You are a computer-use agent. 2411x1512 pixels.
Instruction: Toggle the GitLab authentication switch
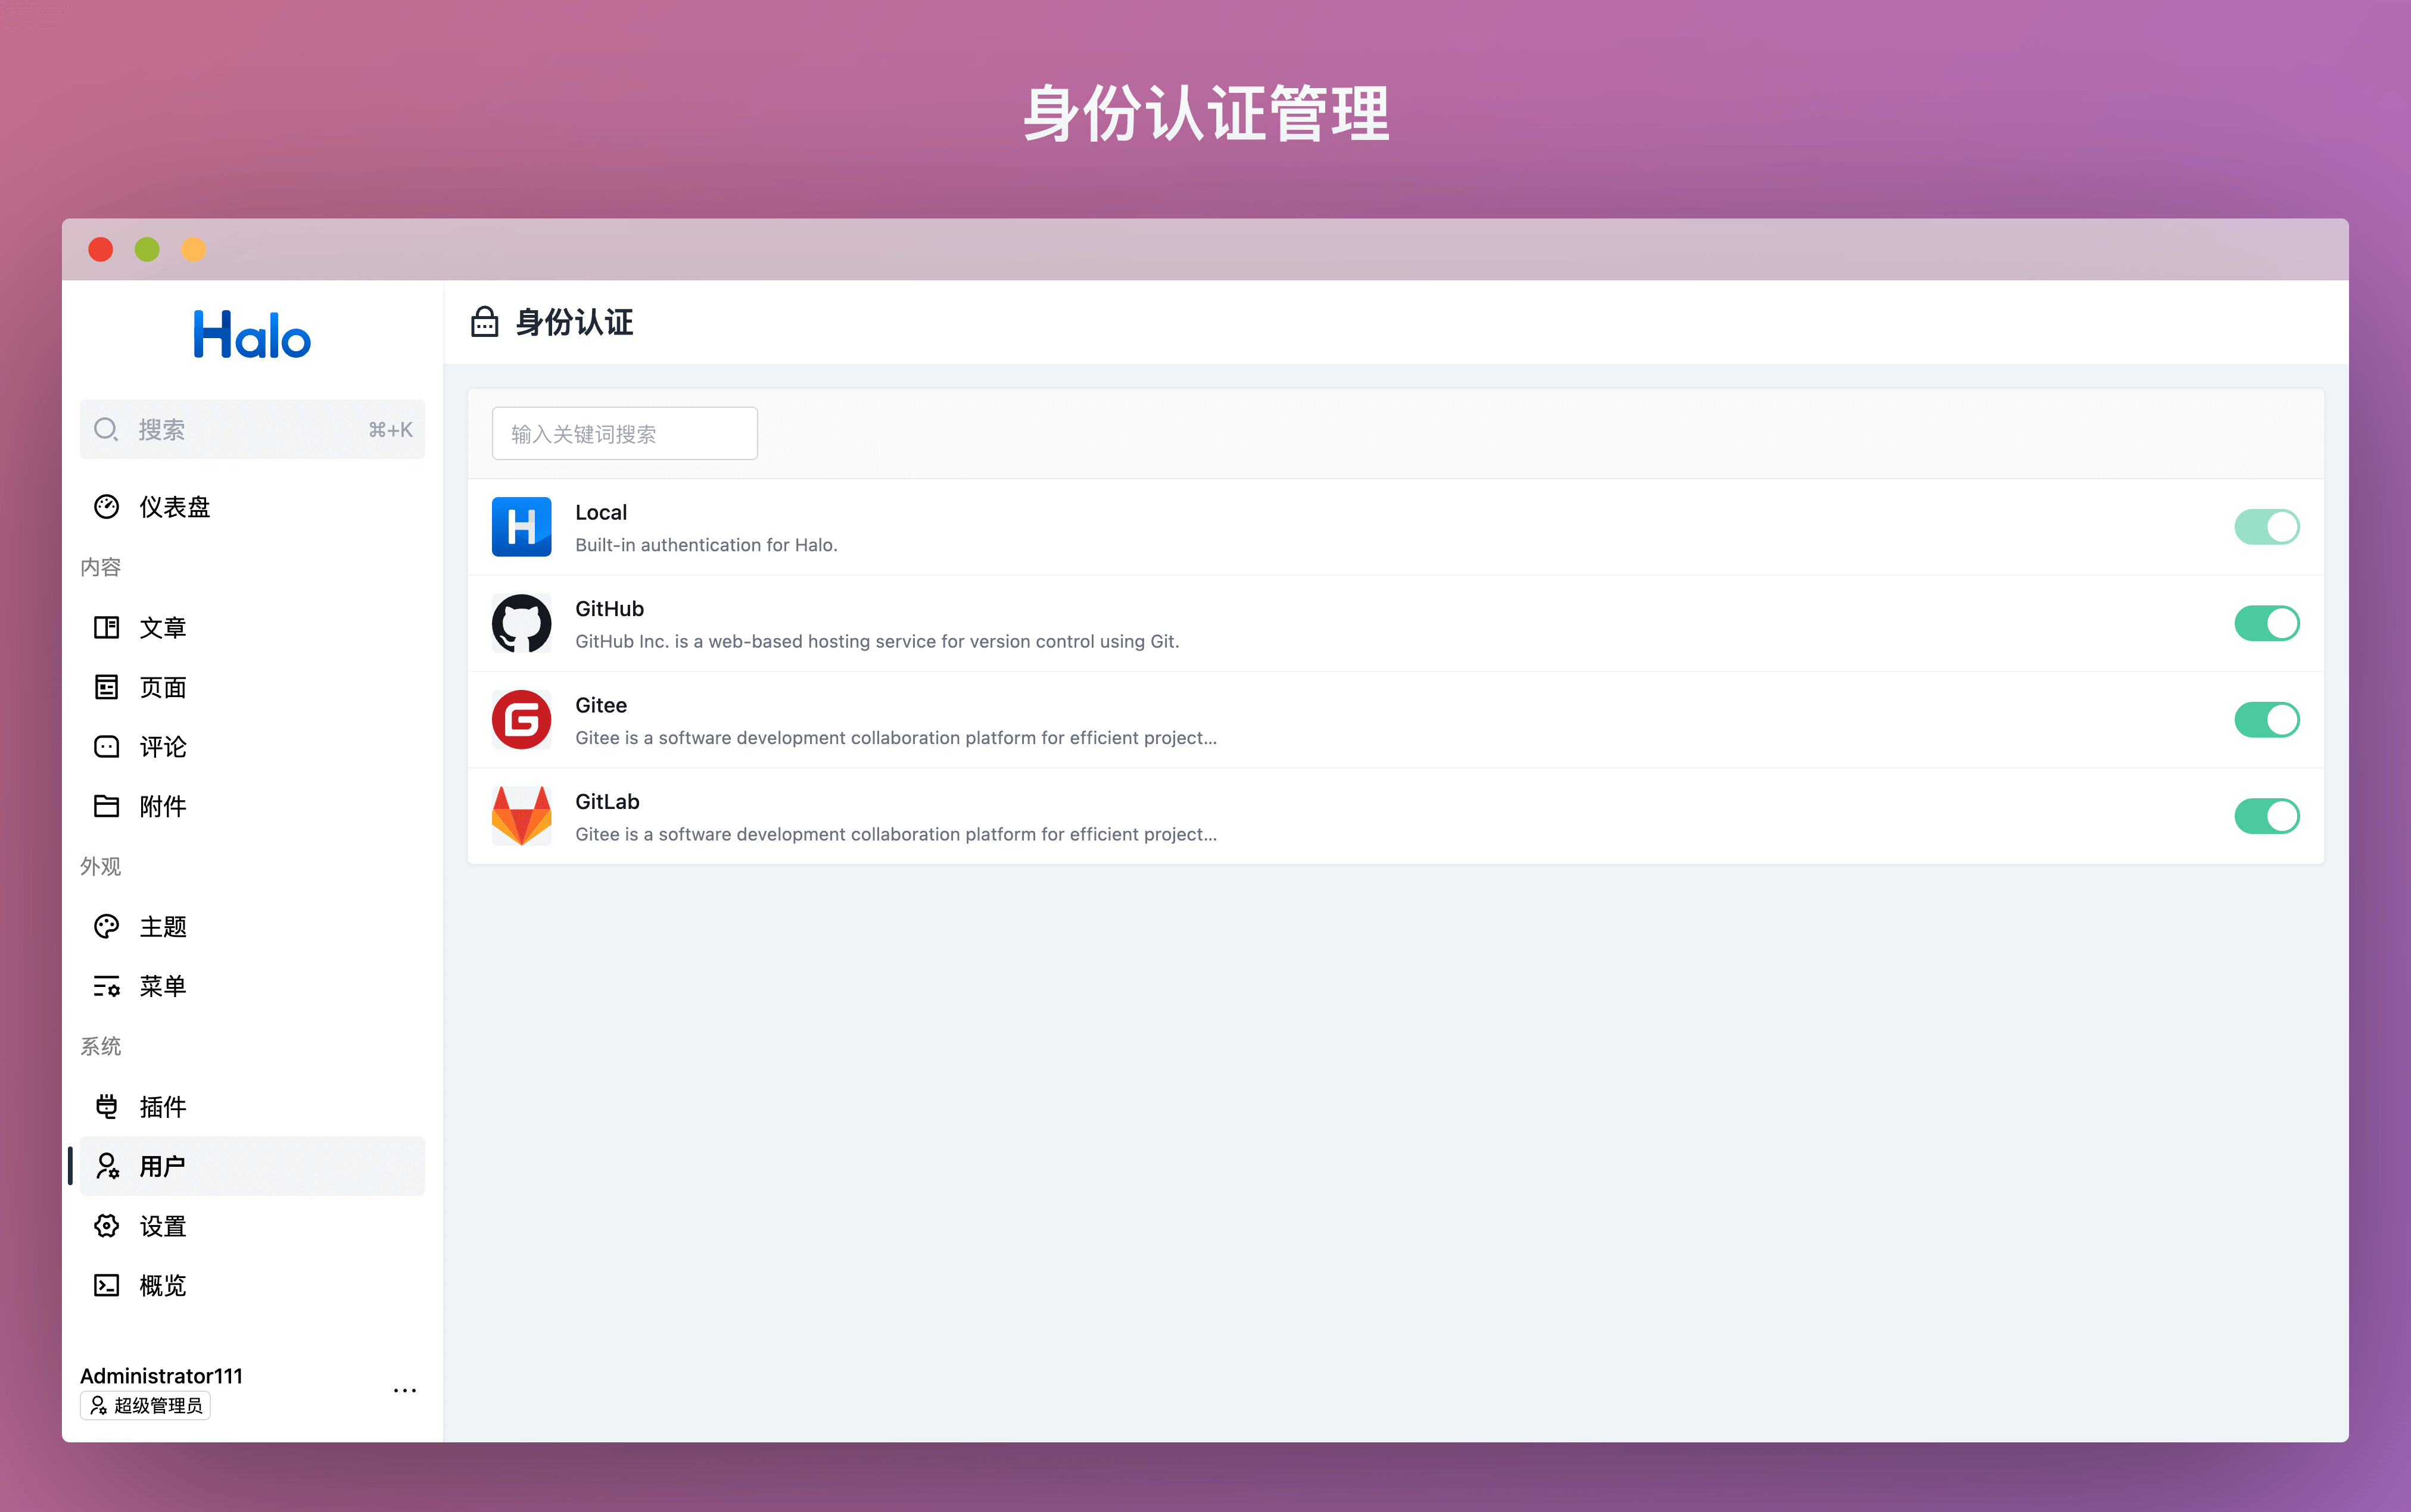point(2266,816)
